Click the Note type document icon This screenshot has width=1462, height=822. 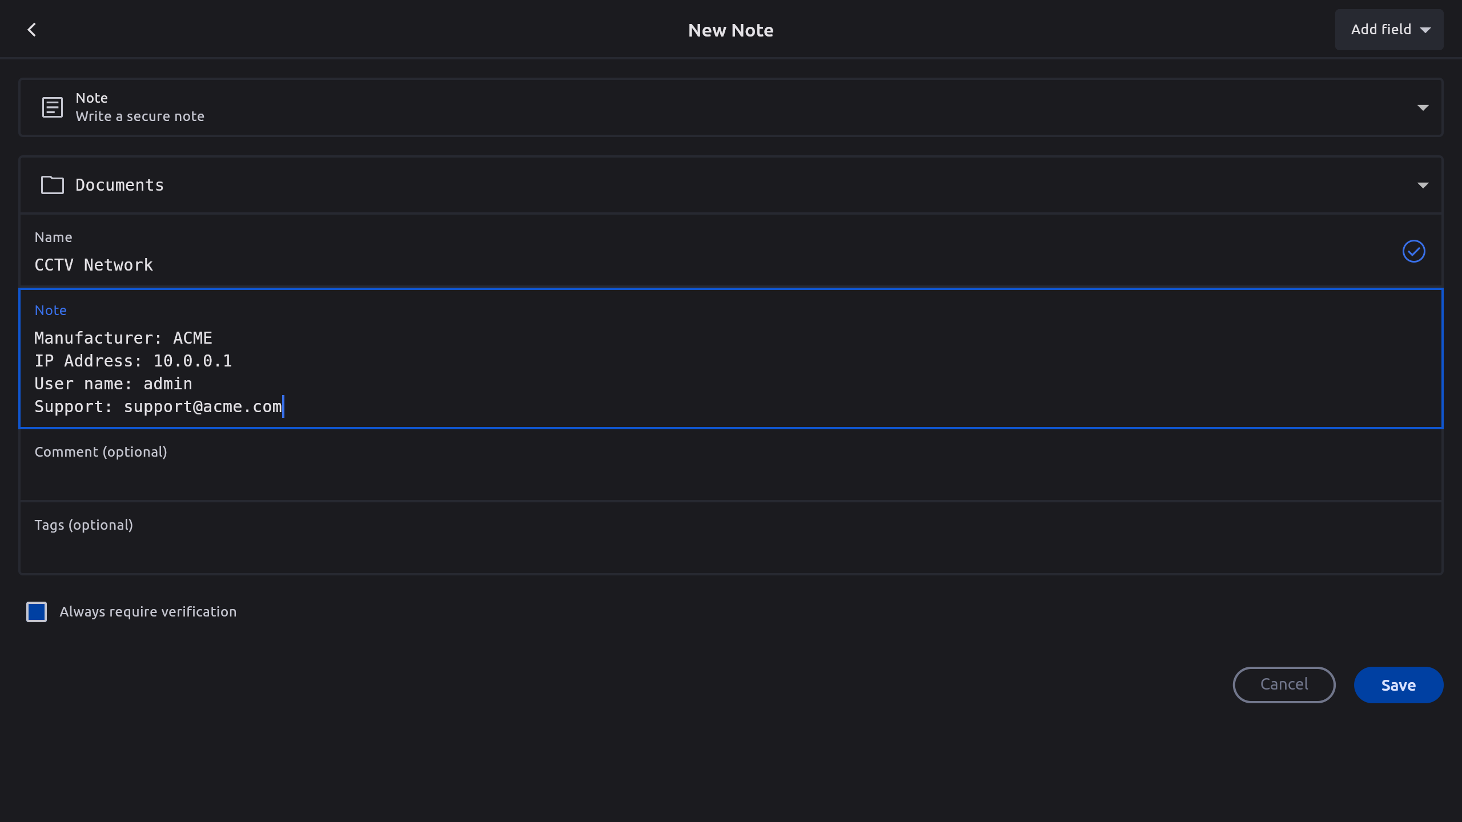[52, 107]
